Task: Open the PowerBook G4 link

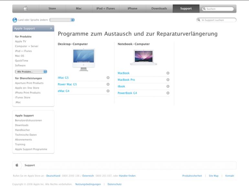Action: [127, 93]
